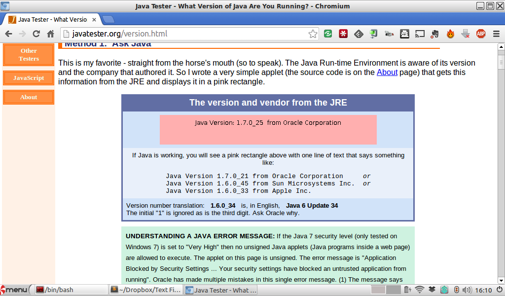This screenshot has height=296, width=505.
Task: Click the orange About sidebar button
Action: click(29, 97)
